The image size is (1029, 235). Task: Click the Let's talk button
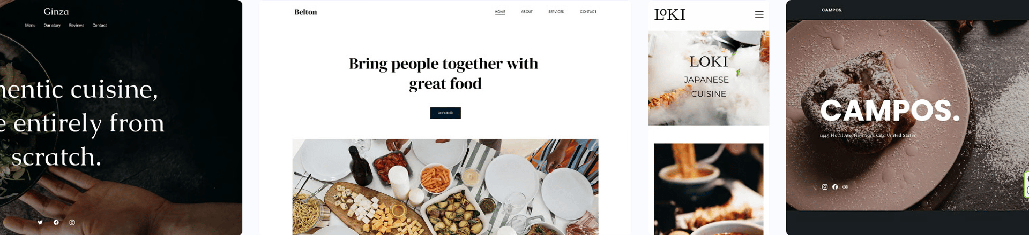[445, 113]
